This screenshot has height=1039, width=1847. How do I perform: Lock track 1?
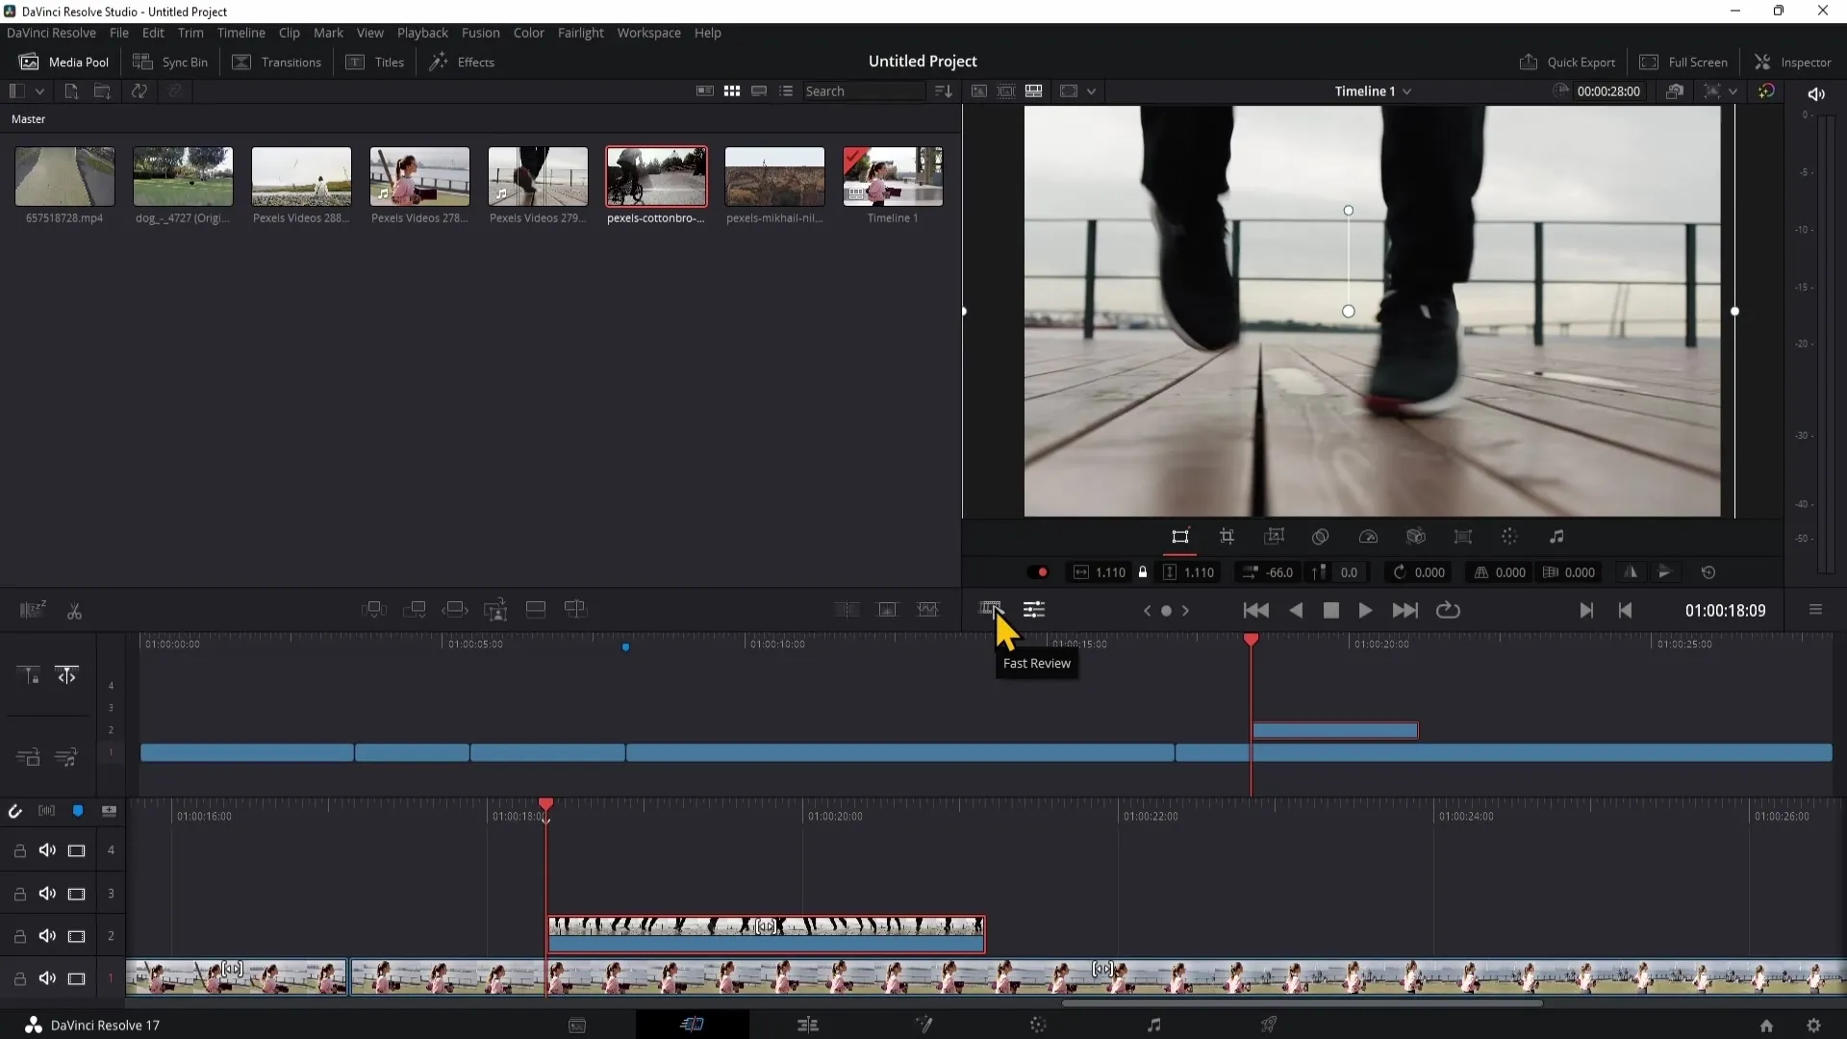(19, 979)
